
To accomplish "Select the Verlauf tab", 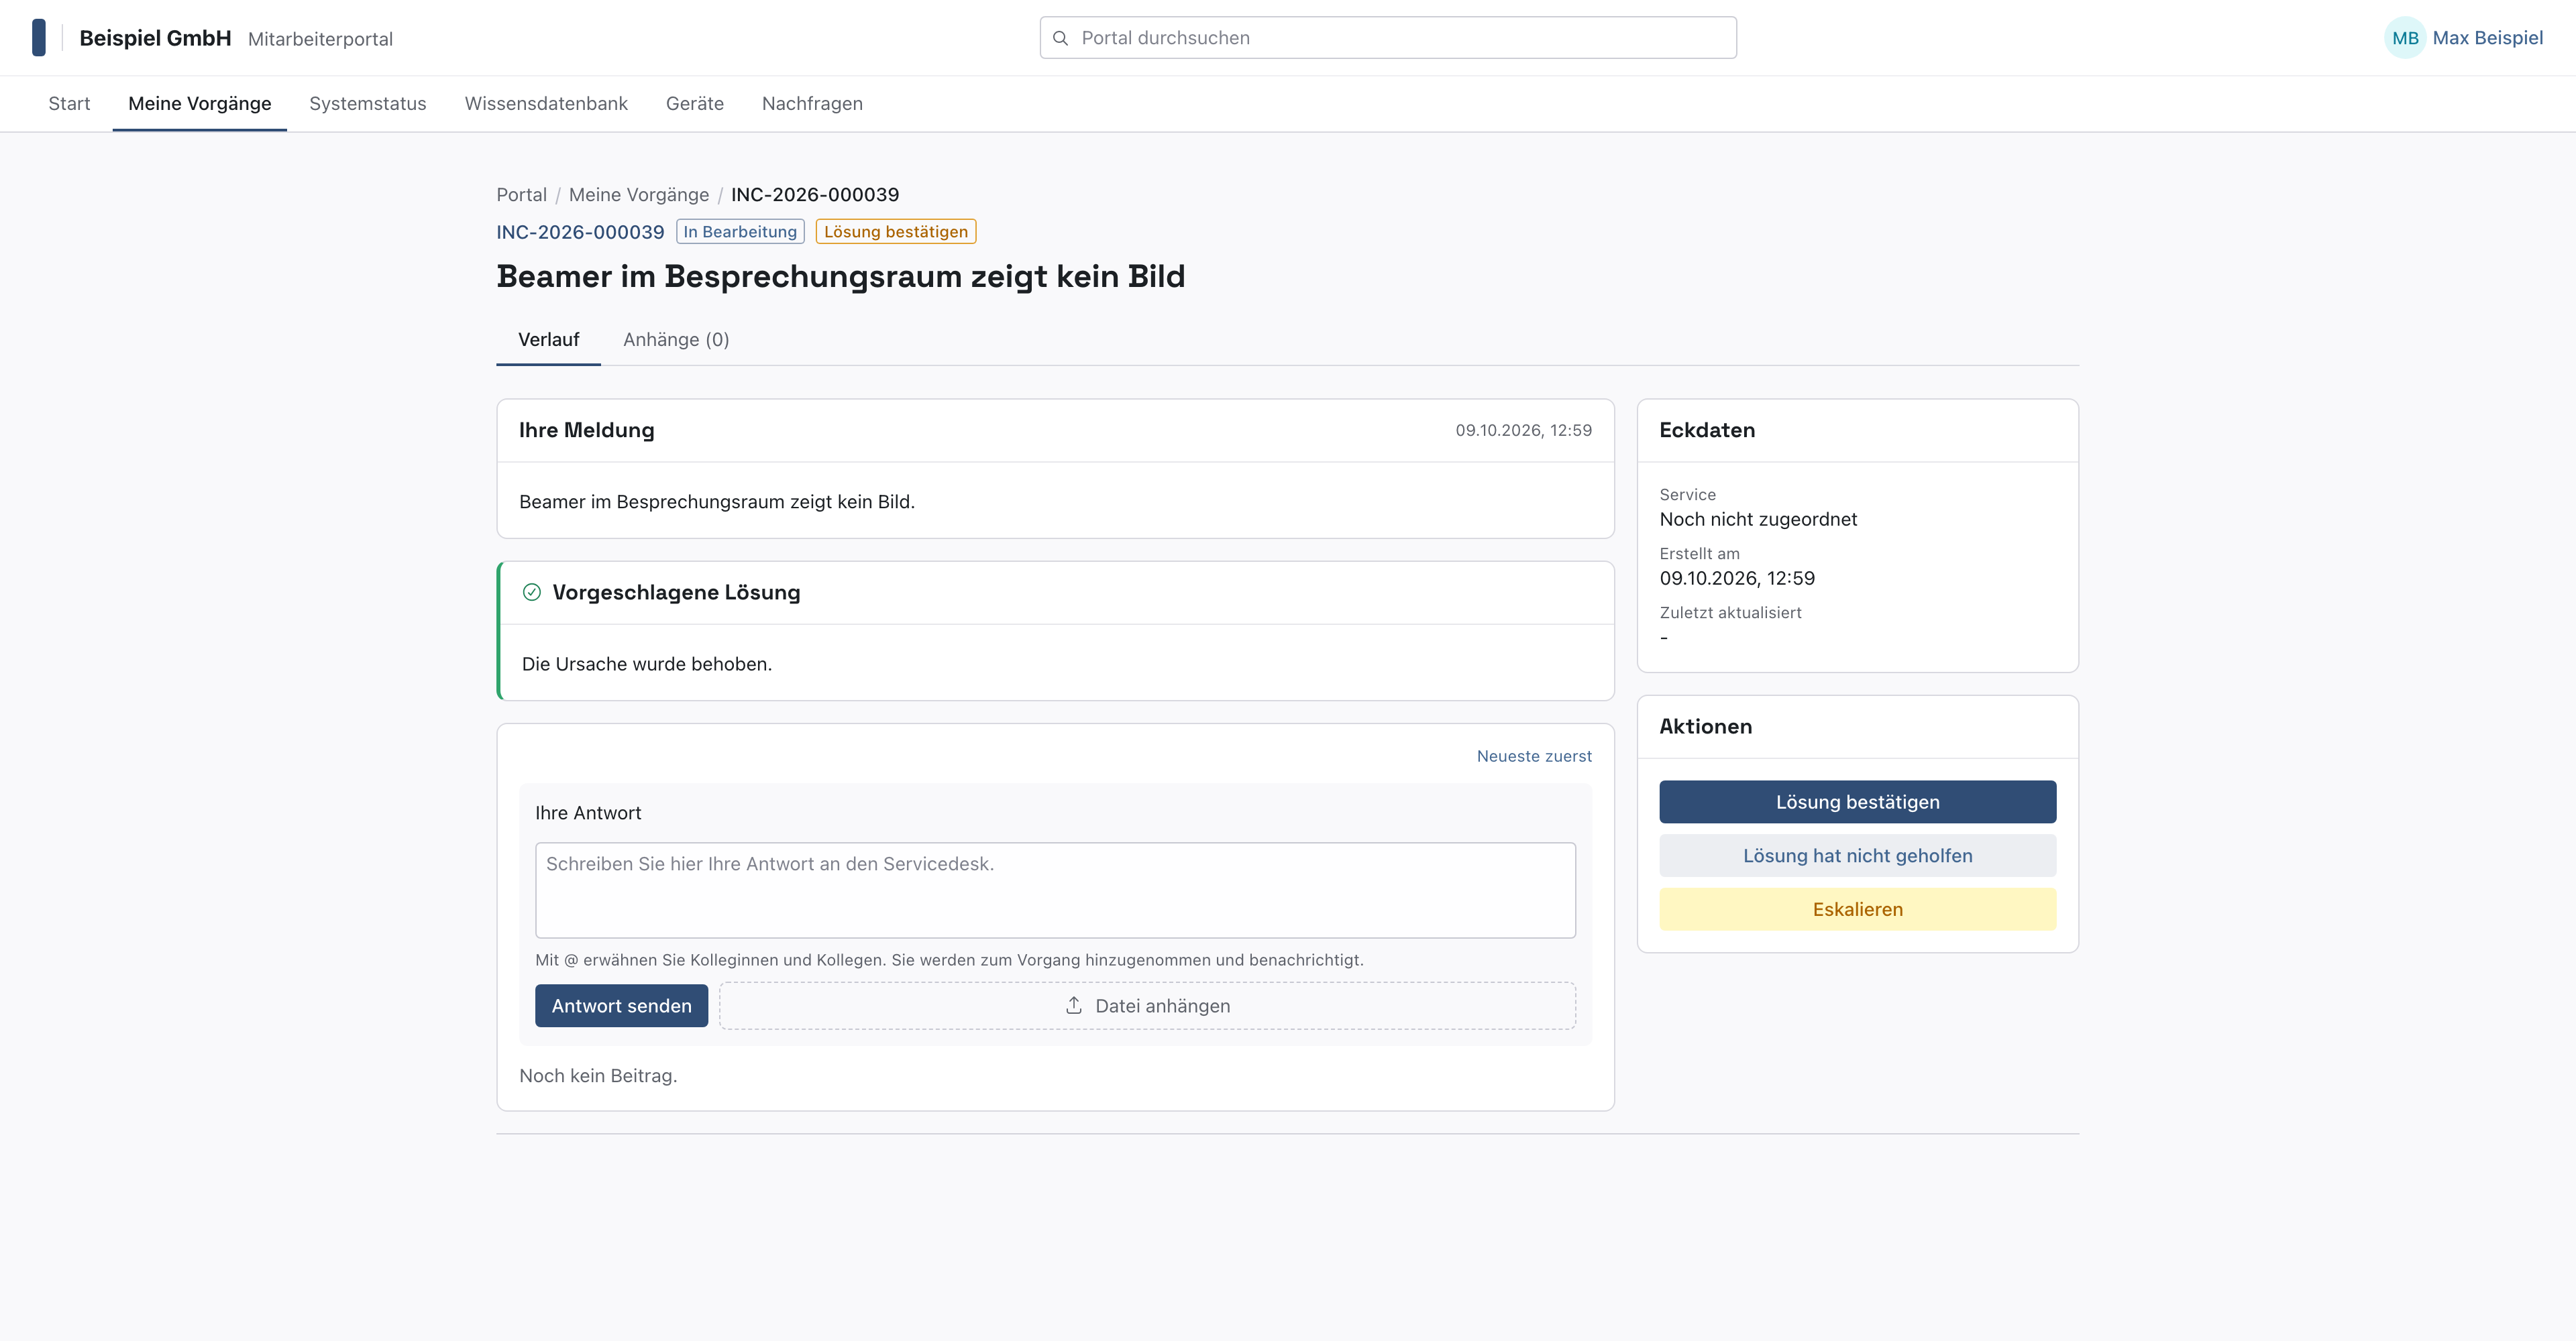I will point(548,340).
